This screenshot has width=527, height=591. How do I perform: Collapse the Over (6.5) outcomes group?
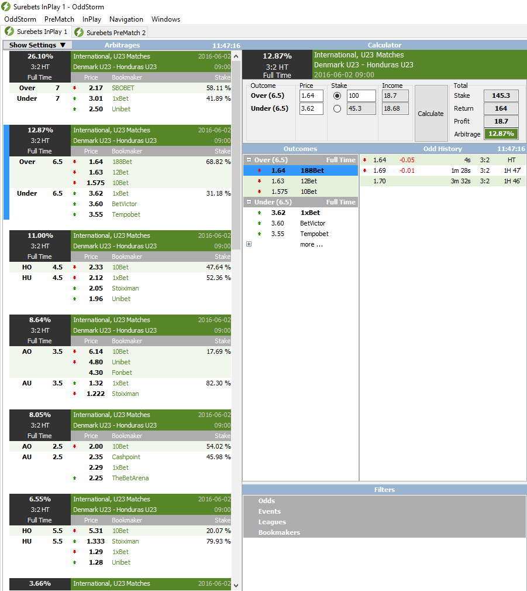249,160
